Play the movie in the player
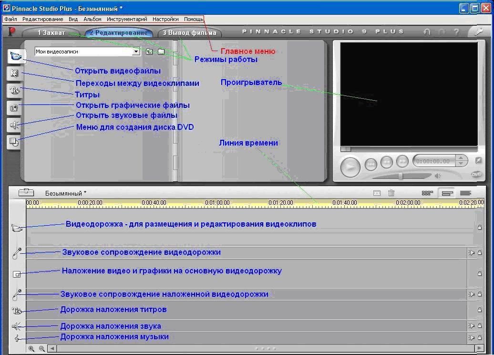 pyautogui.click(x=350, y=167)
